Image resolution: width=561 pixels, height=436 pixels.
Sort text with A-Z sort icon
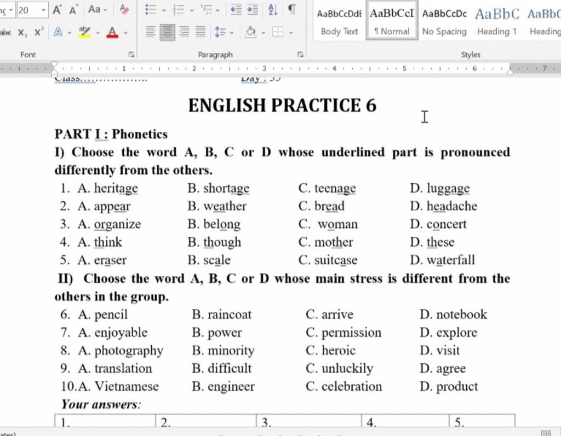pyautogui.click(x=273, y=10)
